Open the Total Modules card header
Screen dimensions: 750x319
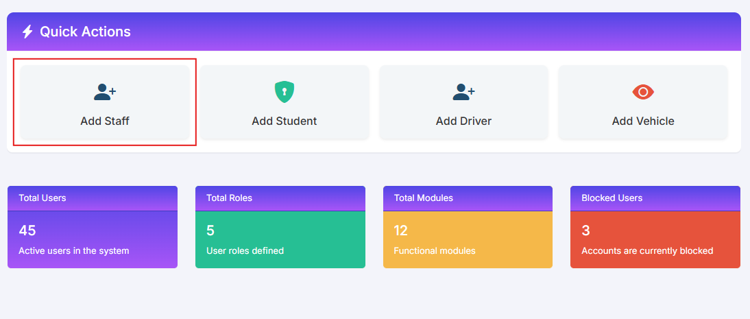pyautogui.click(x=468, y=198)
